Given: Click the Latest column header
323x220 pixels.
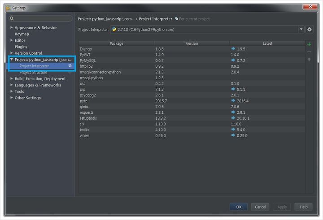Looking at the screenshot, I should 267,43.
